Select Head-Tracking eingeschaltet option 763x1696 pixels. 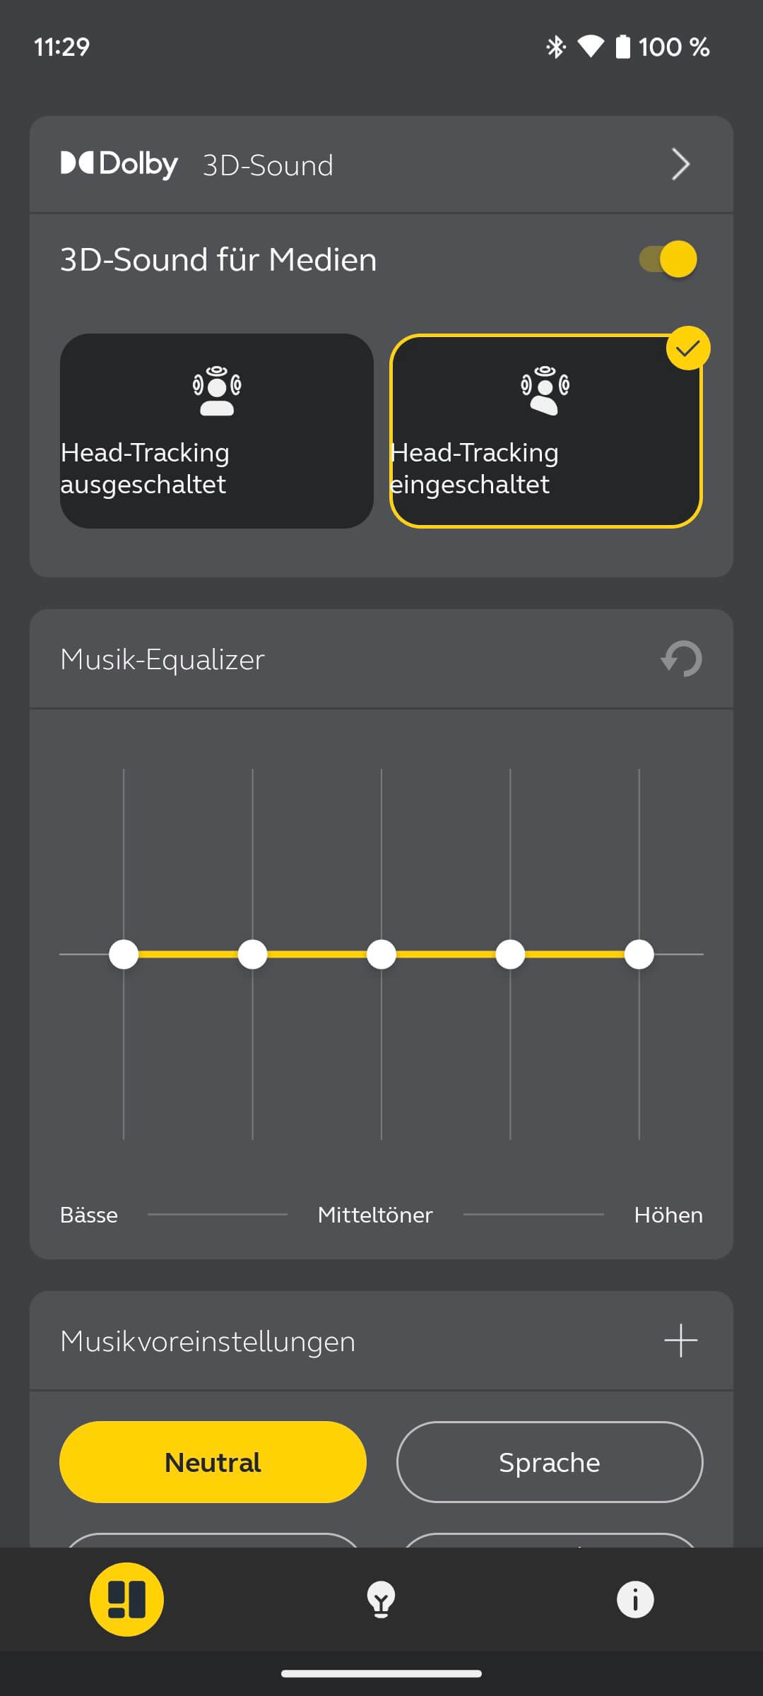coord(545,431)
